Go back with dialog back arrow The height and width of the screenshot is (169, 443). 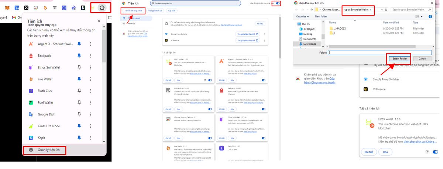pos(297,9)
